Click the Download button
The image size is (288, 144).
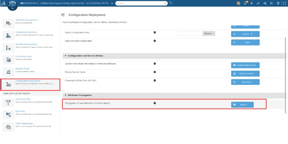click(245, 82)
